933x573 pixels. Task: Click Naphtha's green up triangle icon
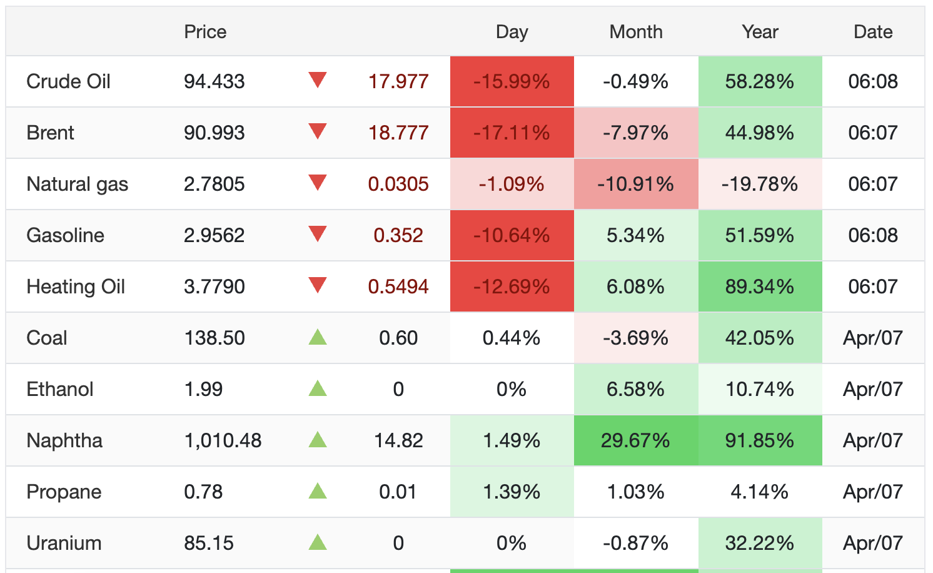click(318, 440)
